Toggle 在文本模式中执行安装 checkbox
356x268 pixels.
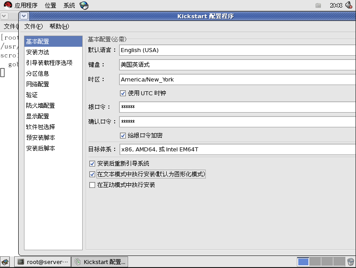tap(92, 174)
